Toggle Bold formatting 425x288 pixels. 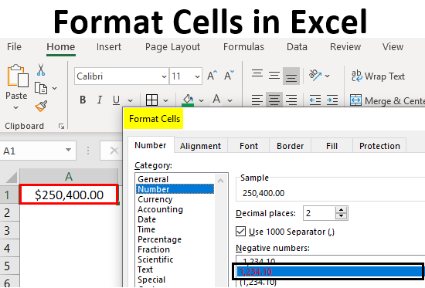(x=83, y=100)
